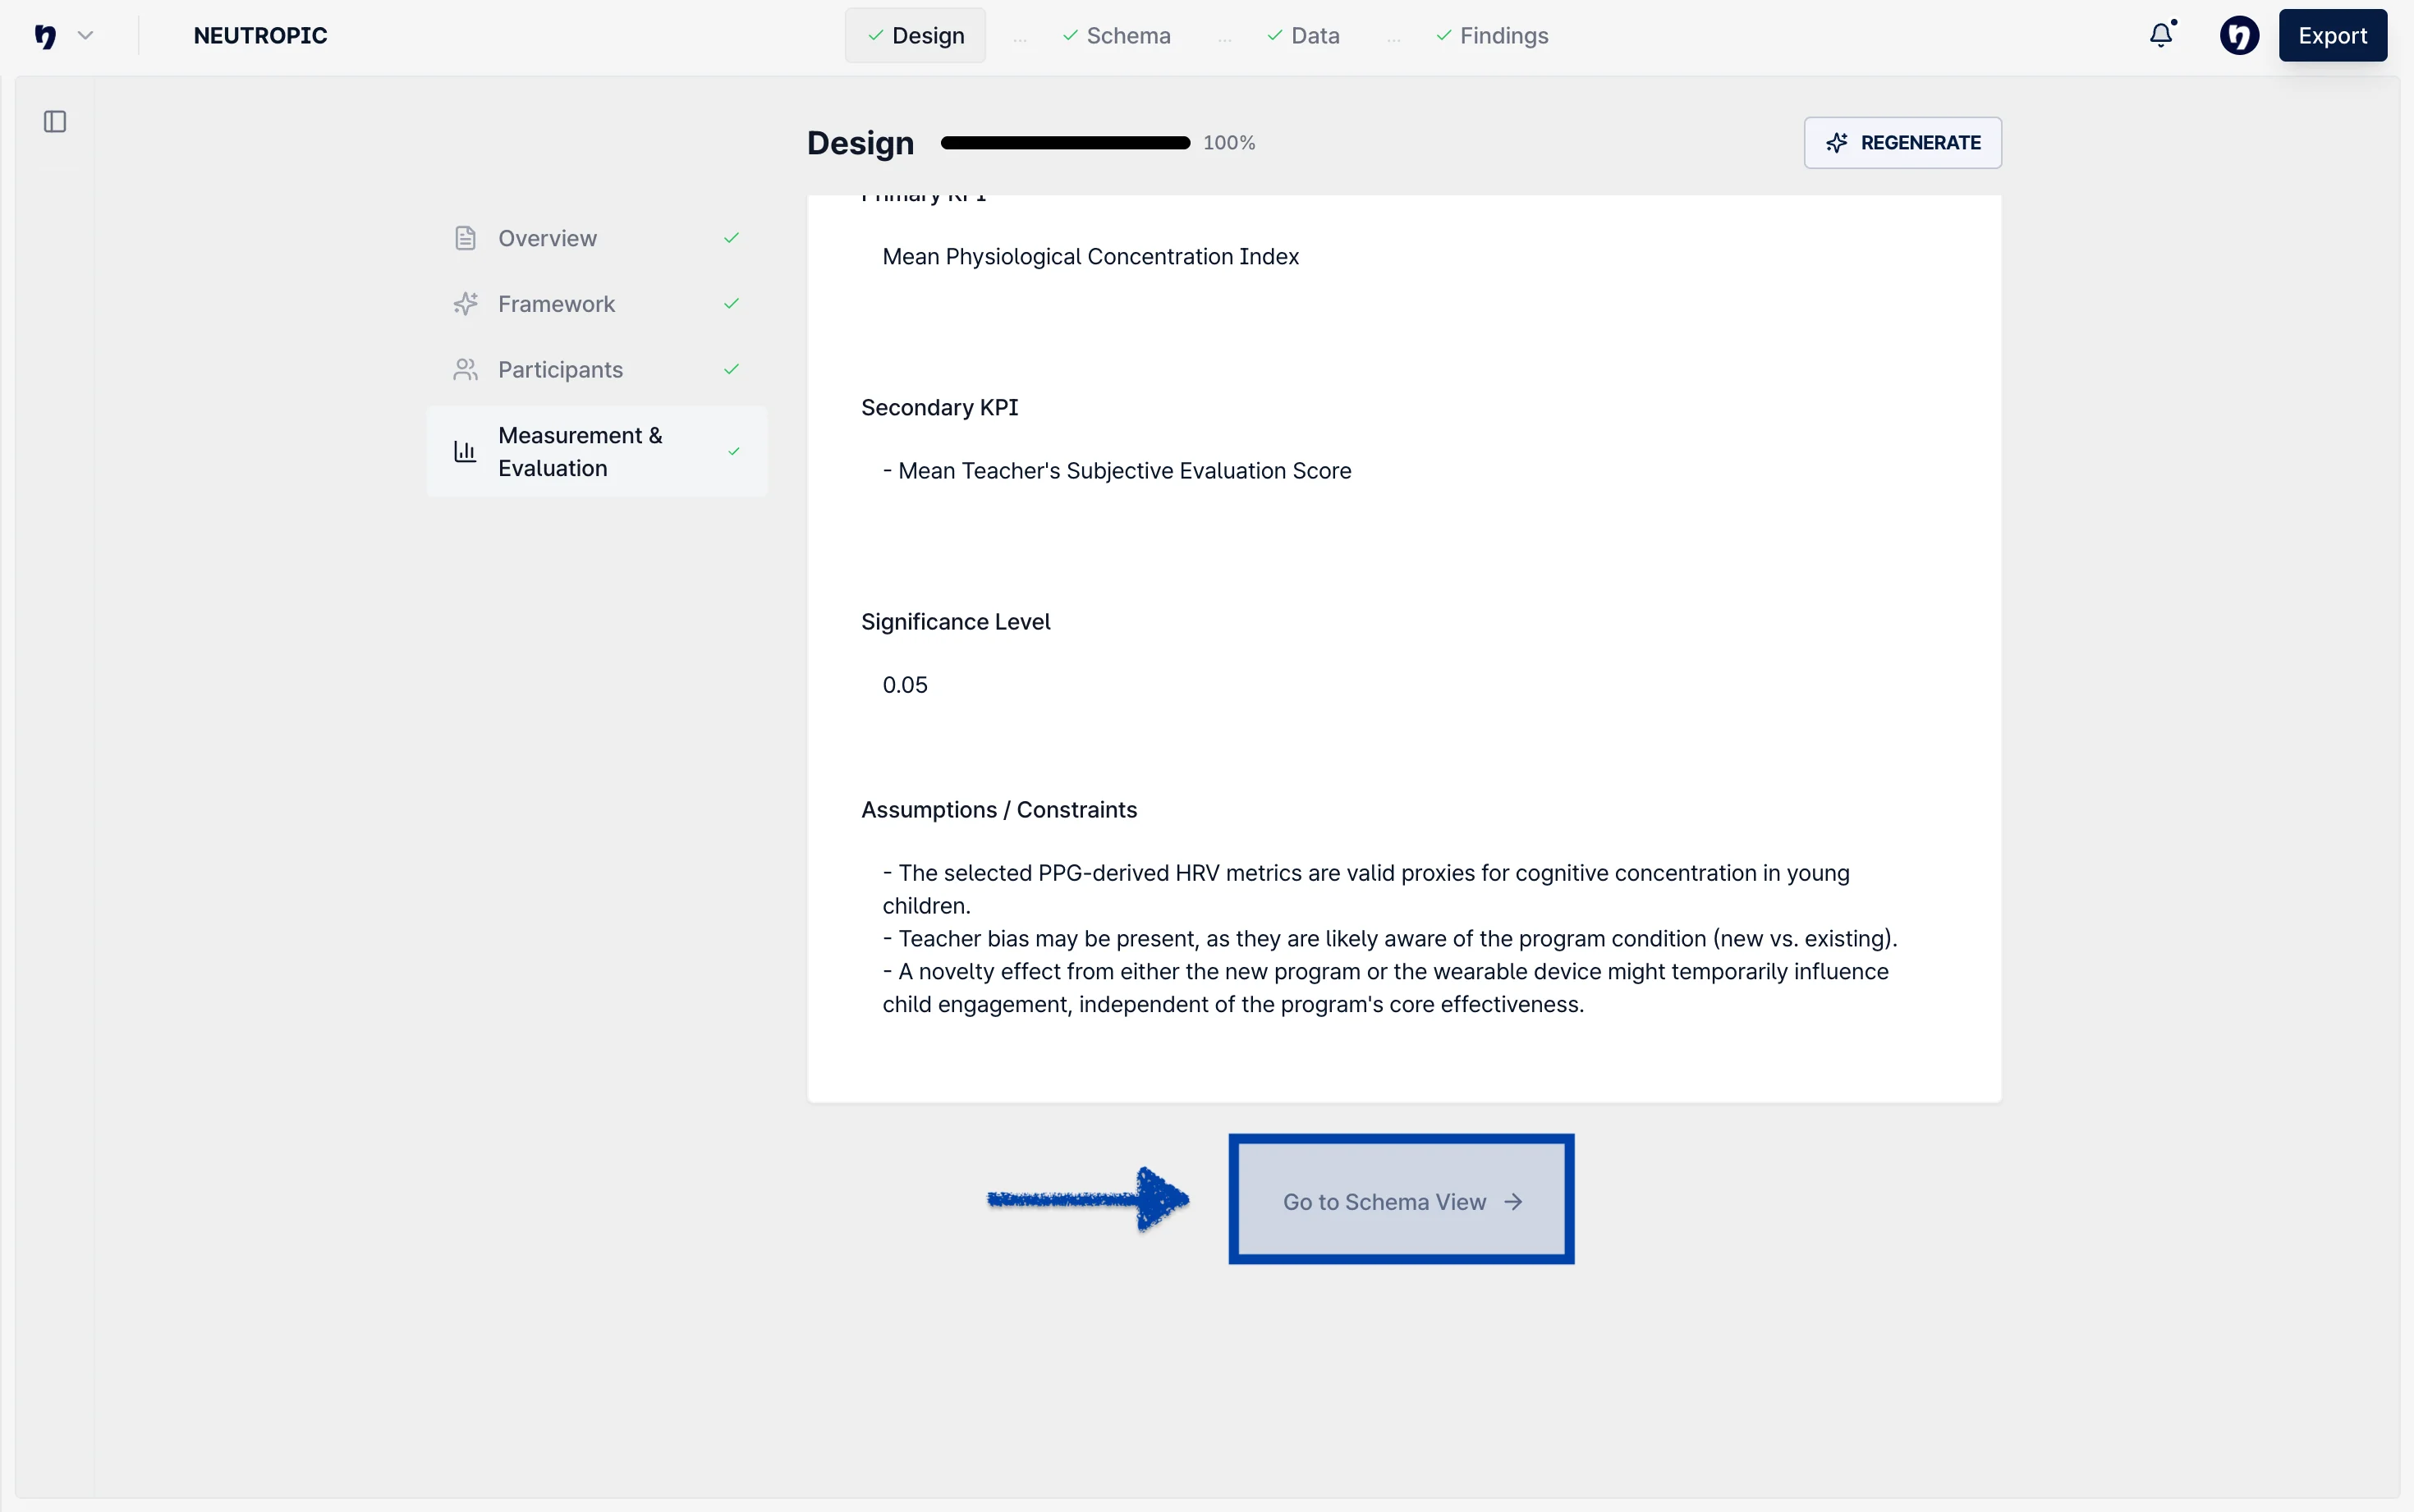The width and height of the screenshot is (2414, 1512).
Task: Click the Secondary KPI heading
Action: [939, 408]
